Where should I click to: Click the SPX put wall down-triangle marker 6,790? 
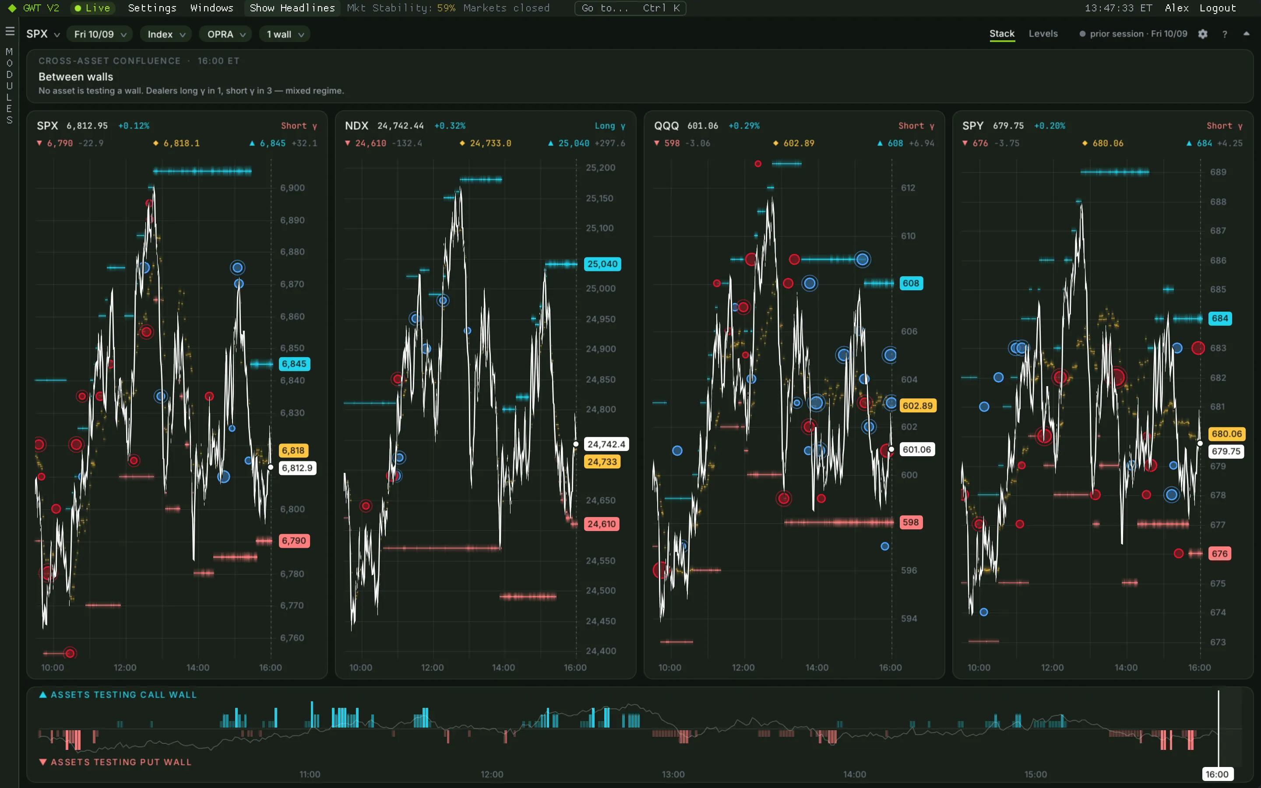click(x=39, y=143)
